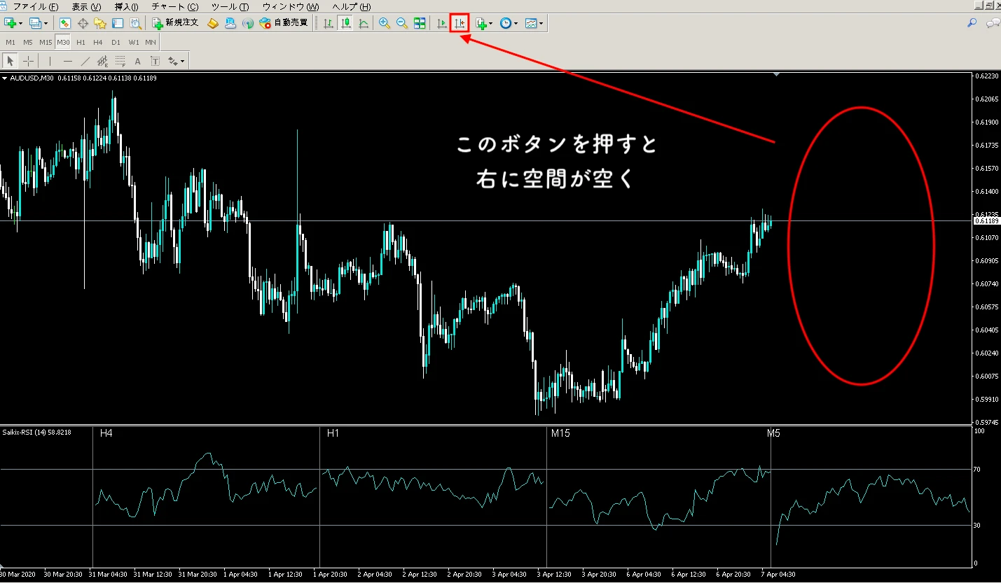1001x583 pixels.
Task: Select the Crosshair cursor tool
Action: click(x=28, y=61)
